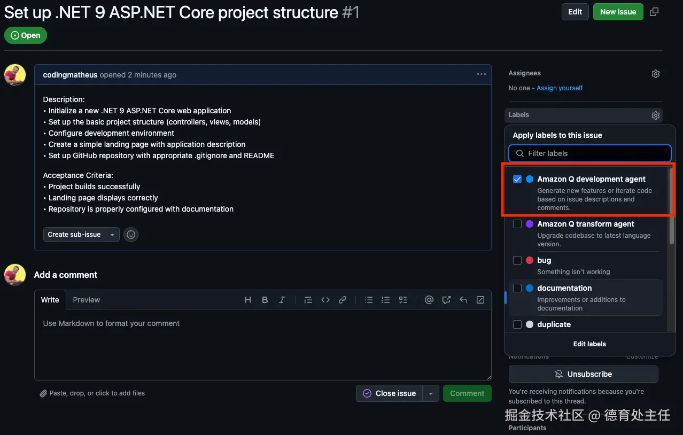Apply italic formatting in comment toolbar

[282, 300]
